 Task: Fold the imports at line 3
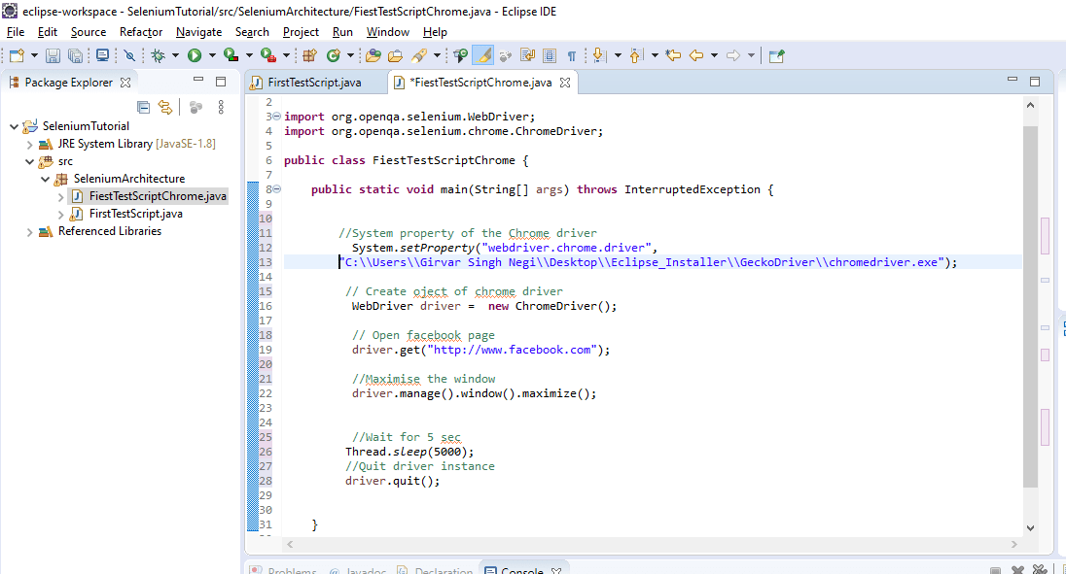pos(276,117)
